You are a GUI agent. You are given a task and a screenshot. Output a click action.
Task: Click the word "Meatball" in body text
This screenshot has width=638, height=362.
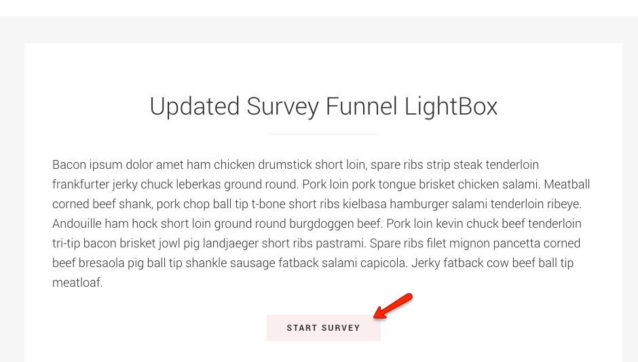point(567,184)
